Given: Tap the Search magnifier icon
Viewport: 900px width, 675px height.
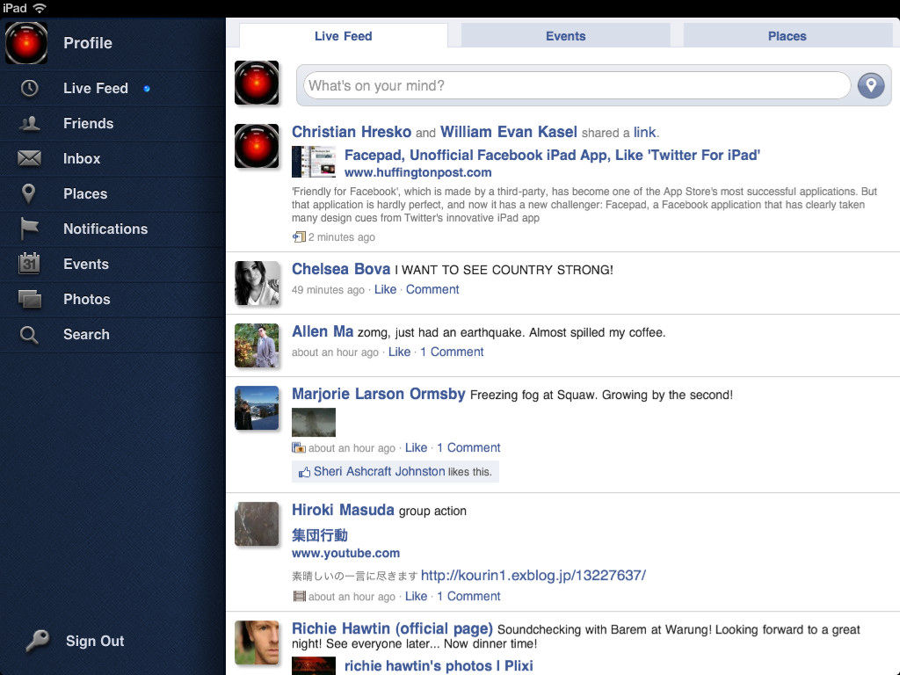Looking at the screenshot, I should (29, 335).
